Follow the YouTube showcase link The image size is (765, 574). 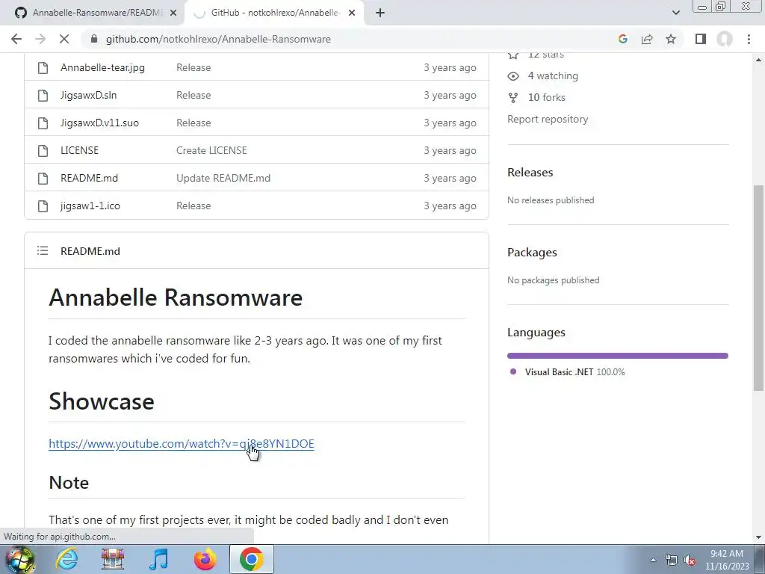coord(182,444)
